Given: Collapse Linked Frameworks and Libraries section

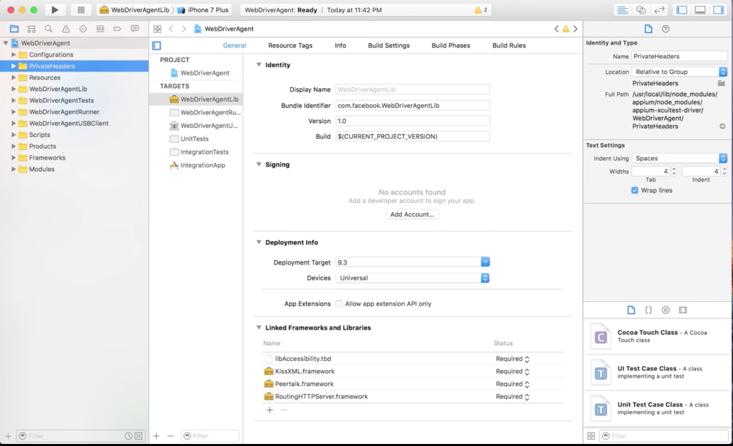Looking at the screenshot, I should pos(259,327).
